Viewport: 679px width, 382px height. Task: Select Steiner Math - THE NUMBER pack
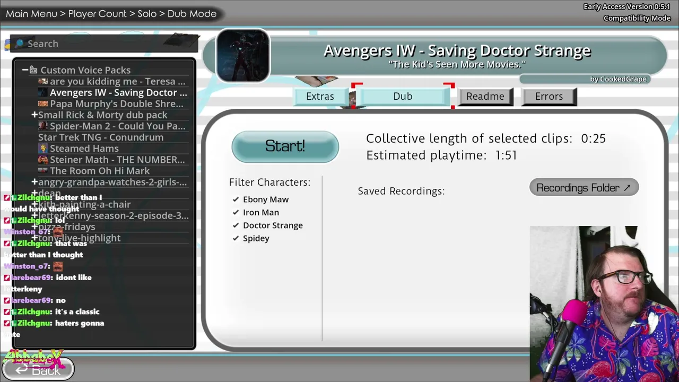[x=117, y=159]
